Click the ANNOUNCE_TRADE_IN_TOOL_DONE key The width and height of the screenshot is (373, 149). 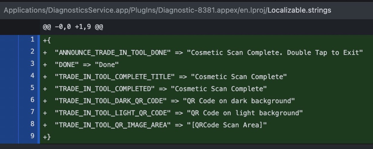coord(113,53)
